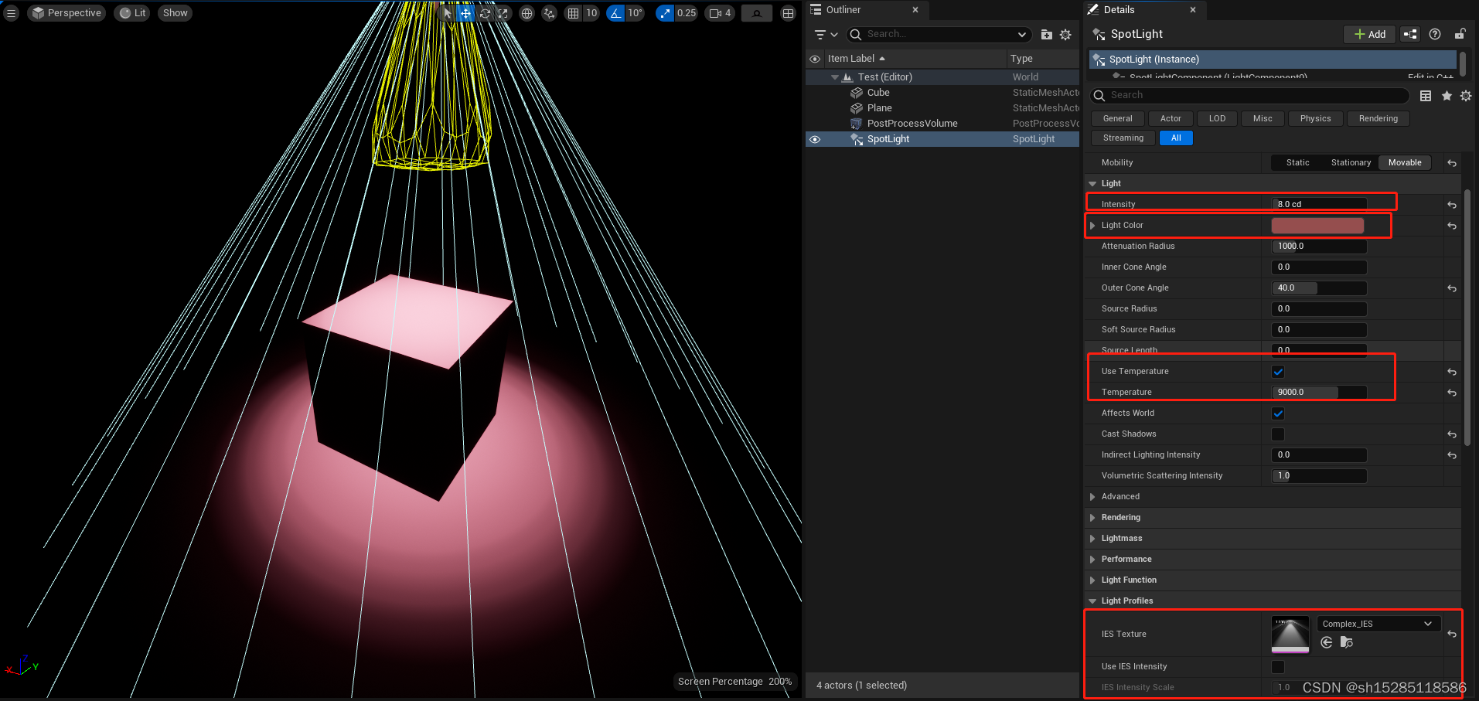Image resolution: width=1479 pixels, height=701 pixels.
Task: Select the Move tool in the viewport toolbar
Action: (x=465, y=12)
